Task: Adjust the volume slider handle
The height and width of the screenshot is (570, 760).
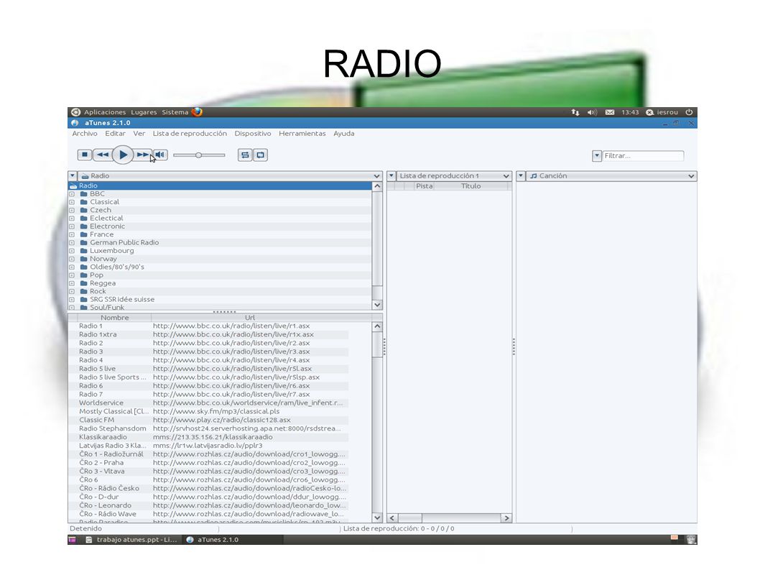Action: [x=198, y=155]
